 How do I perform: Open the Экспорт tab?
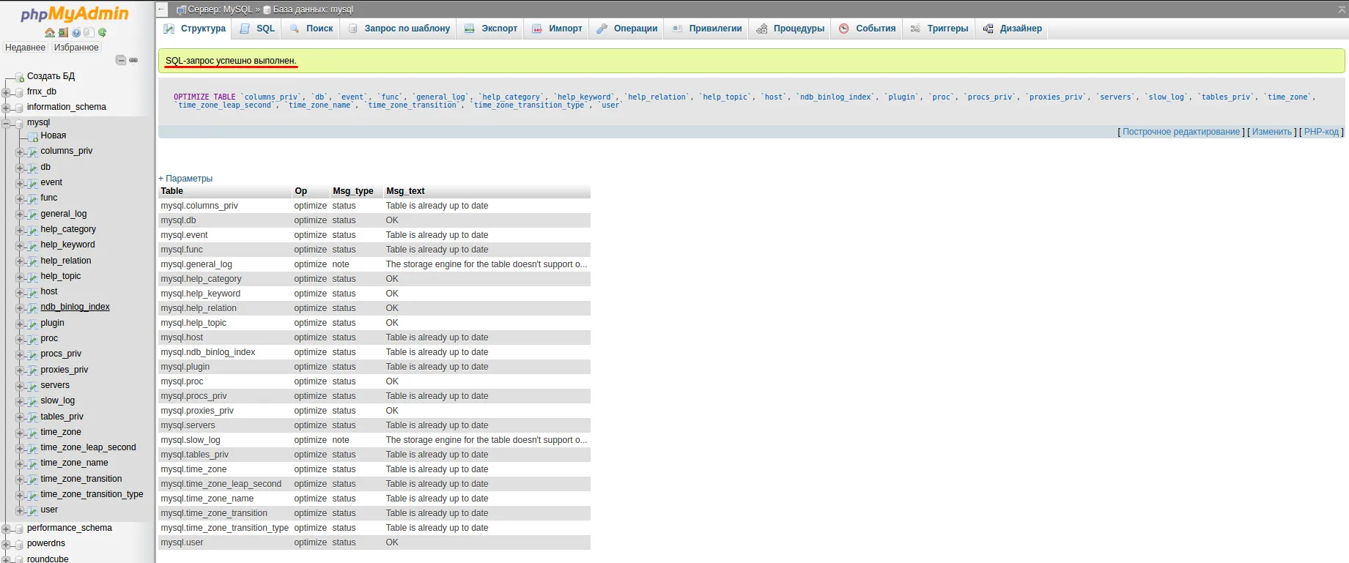[x=491, y=29]
